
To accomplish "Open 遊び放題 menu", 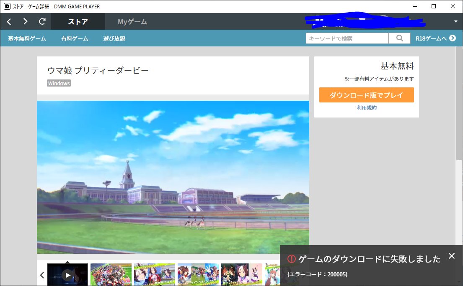I will tap(114, 38).
